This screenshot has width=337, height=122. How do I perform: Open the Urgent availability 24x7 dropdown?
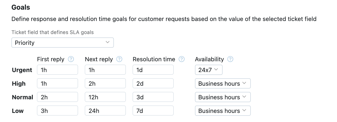(208, 70)
